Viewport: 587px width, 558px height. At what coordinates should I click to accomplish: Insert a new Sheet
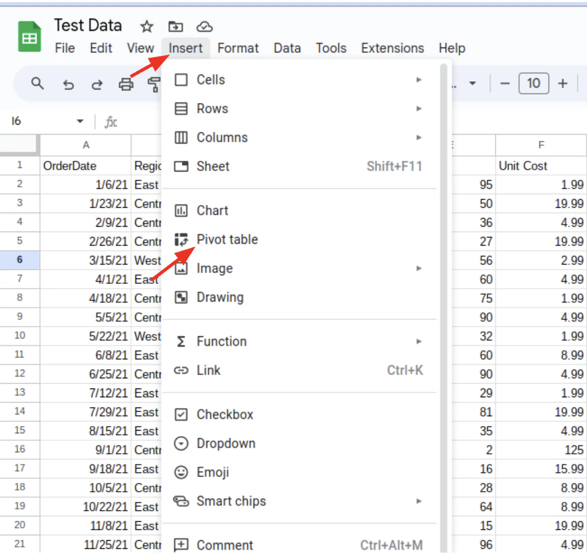point(299,166)
